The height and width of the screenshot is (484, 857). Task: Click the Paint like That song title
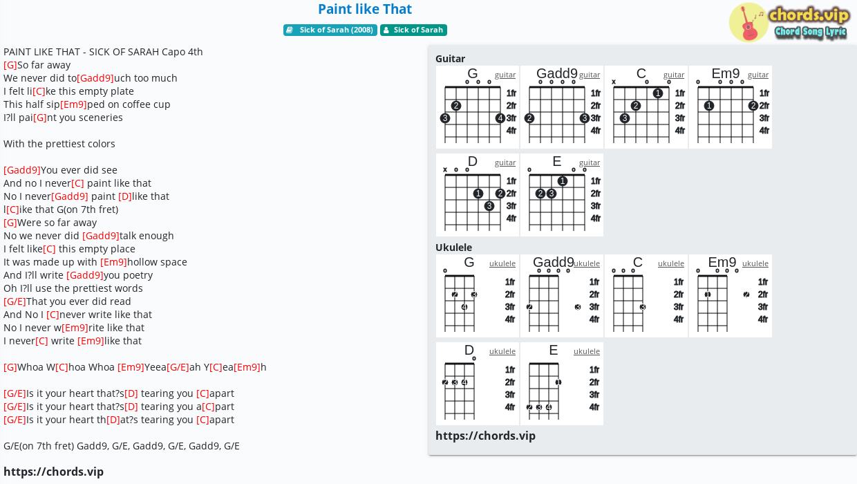[x=365, y=9]
